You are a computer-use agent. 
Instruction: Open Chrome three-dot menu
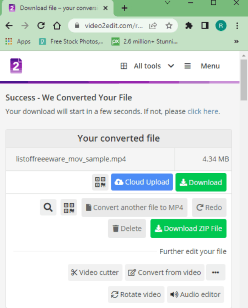click(237, 26)
